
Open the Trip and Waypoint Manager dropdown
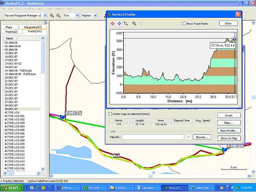(45, 15)
